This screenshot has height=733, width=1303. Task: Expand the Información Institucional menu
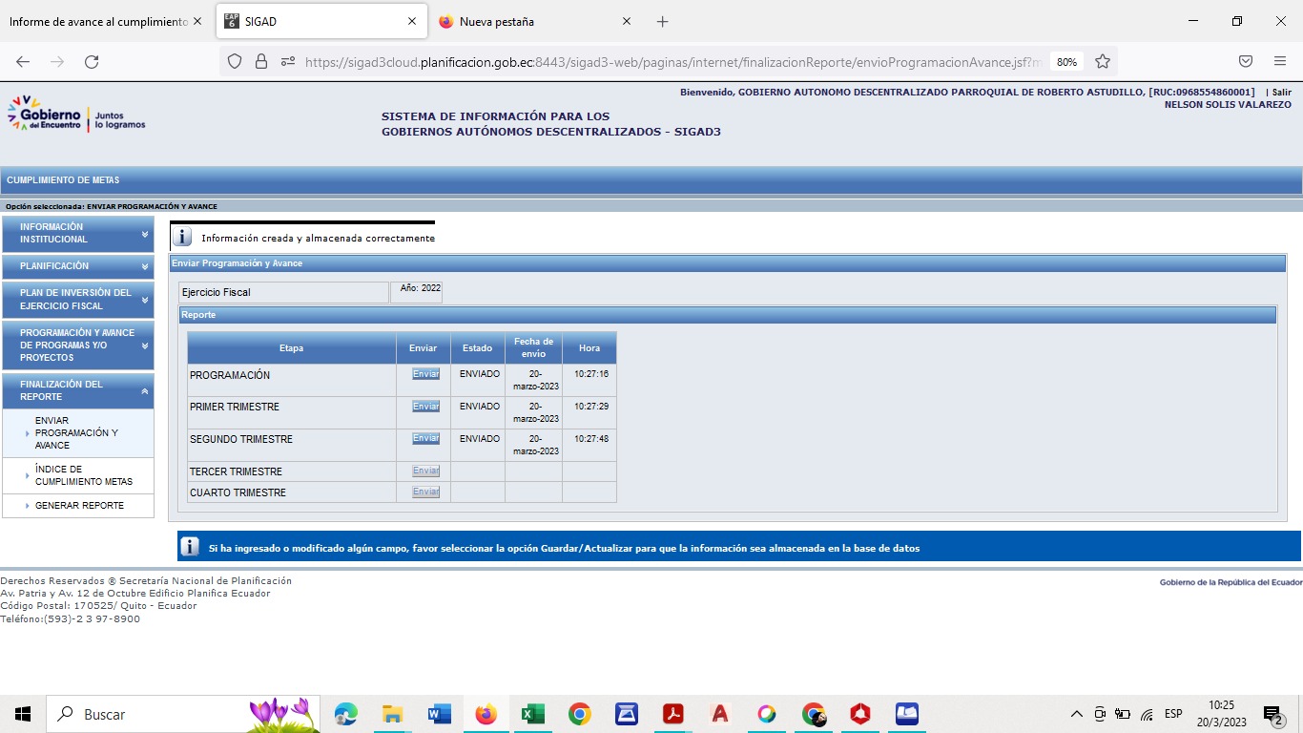click(77, 234)
